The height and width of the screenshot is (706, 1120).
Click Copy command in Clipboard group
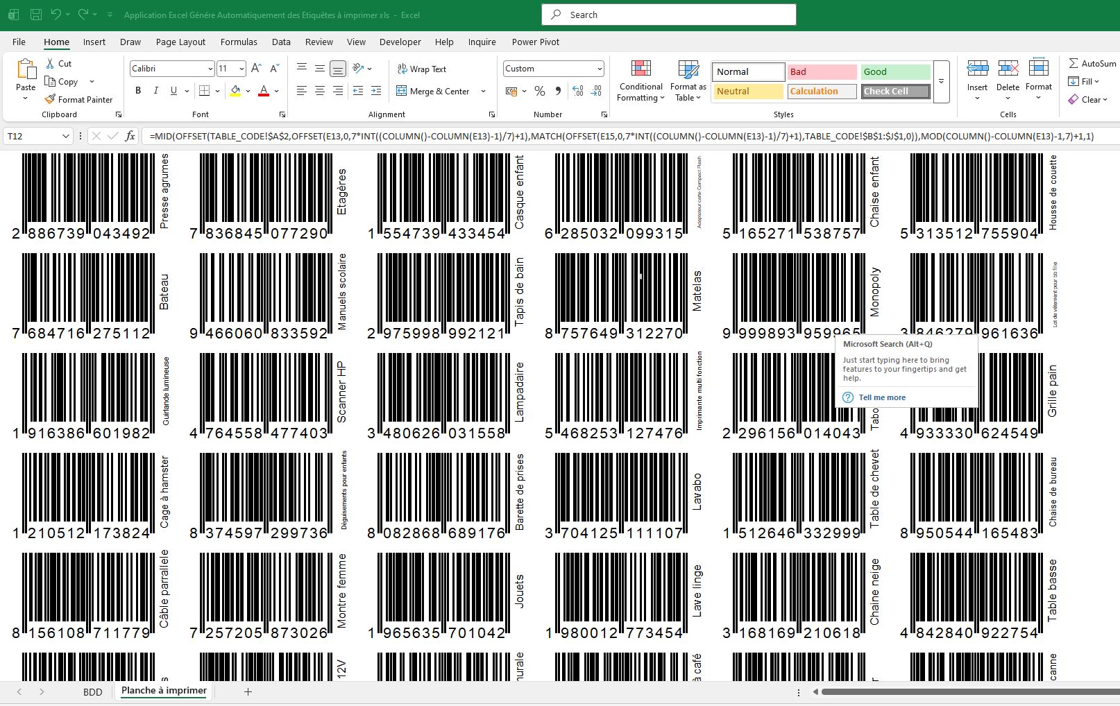[x=61, y=81]
